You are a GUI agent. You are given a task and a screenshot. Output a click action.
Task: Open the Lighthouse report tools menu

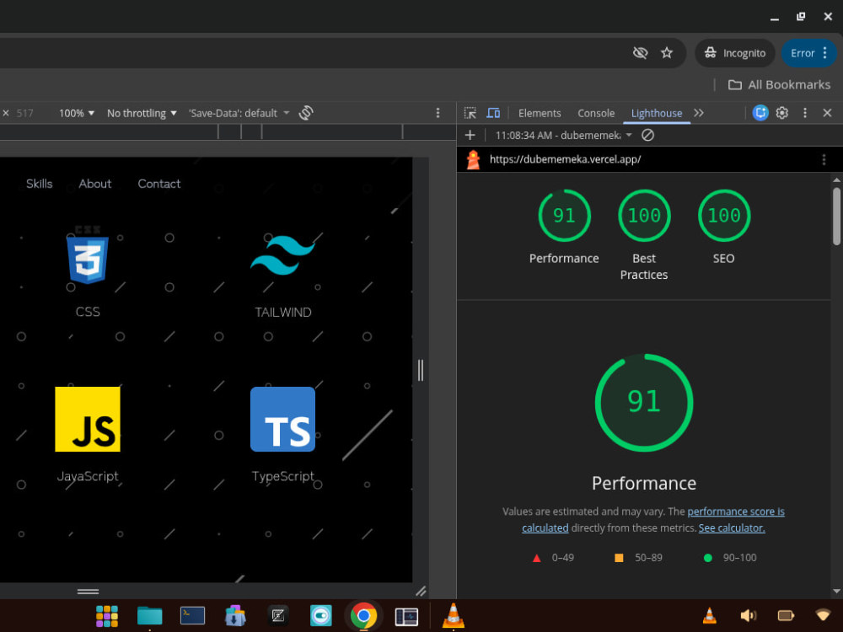tap(823, 159)
